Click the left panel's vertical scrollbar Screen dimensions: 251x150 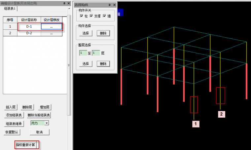click(69, 66)
